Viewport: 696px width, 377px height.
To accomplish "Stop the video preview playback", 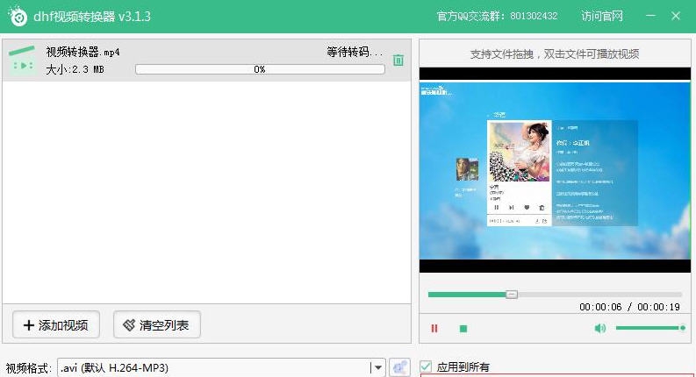I will click(463, 329).
